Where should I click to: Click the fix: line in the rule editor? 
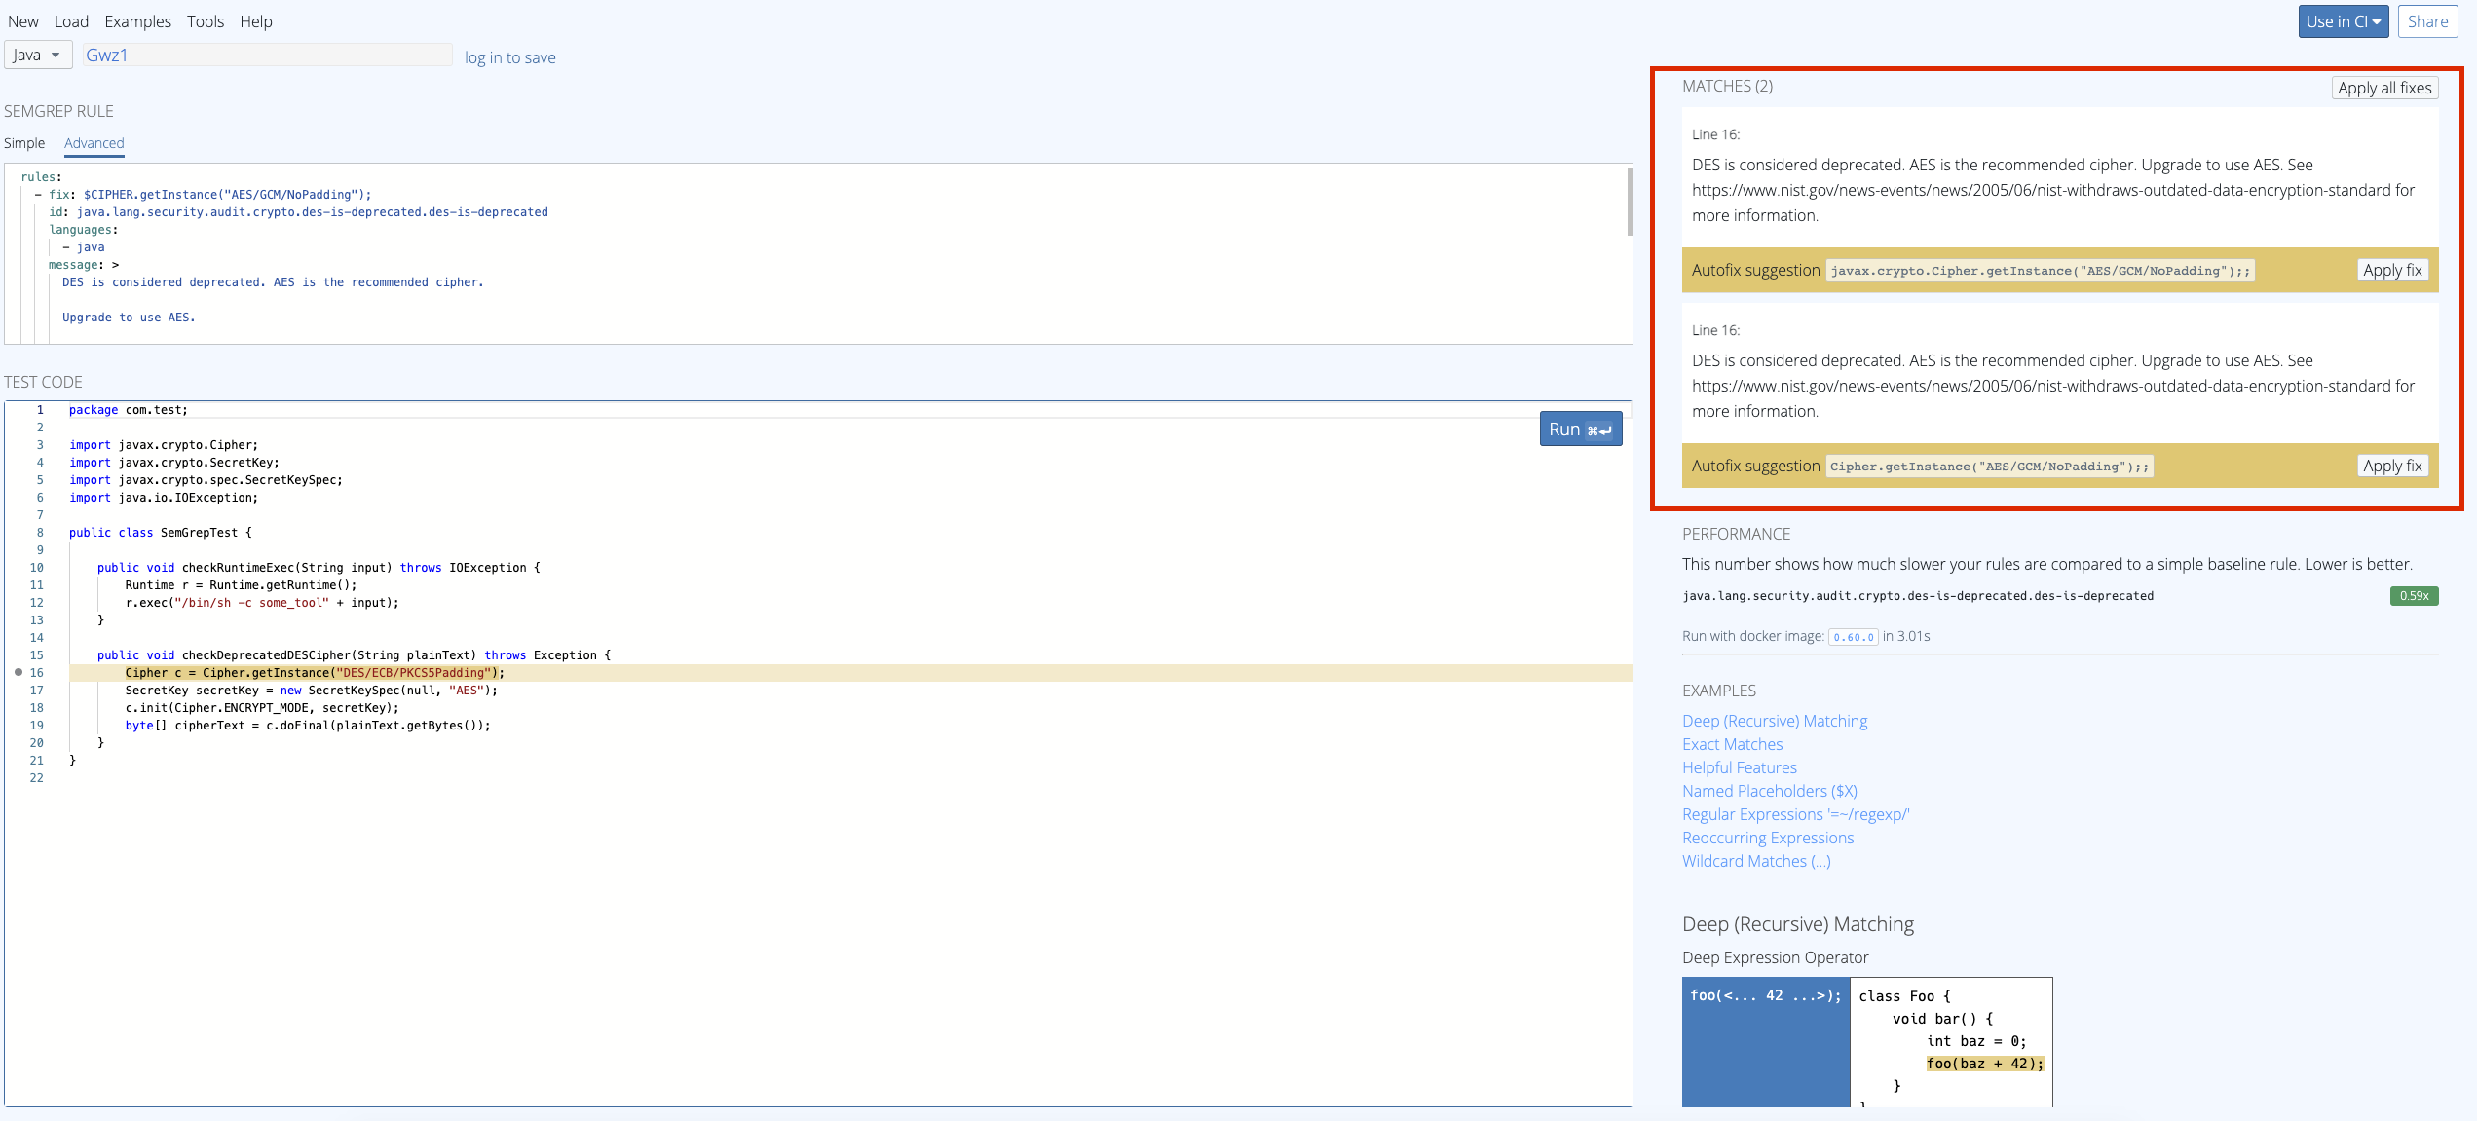tap(210, 195)
